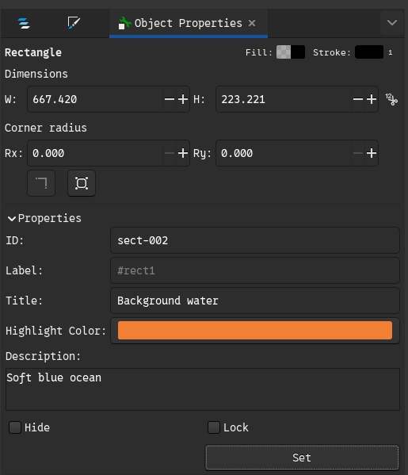This screenshot has width=408, height=475.
Task: Click the corners live path effect icon
Action: 82,183
